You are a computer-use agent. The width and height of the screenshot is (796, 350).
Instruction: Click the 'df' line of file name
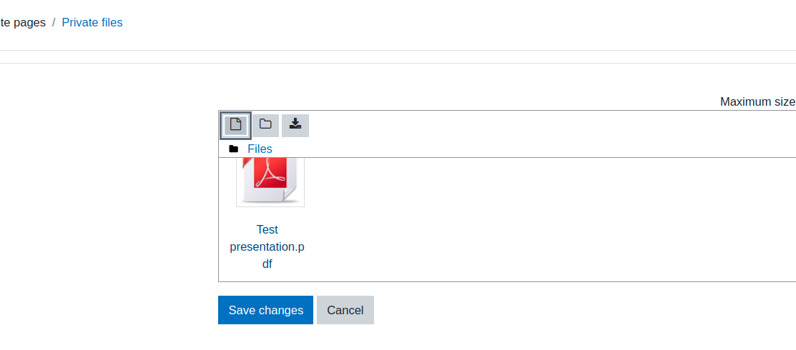tap(267, 264)
